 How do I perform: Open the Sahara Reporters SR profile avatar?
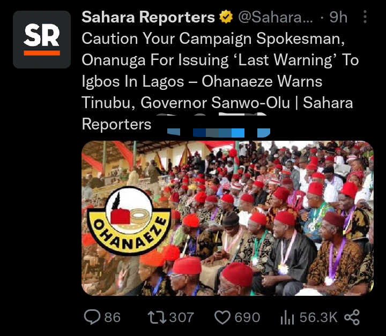(x=42, y=40)
